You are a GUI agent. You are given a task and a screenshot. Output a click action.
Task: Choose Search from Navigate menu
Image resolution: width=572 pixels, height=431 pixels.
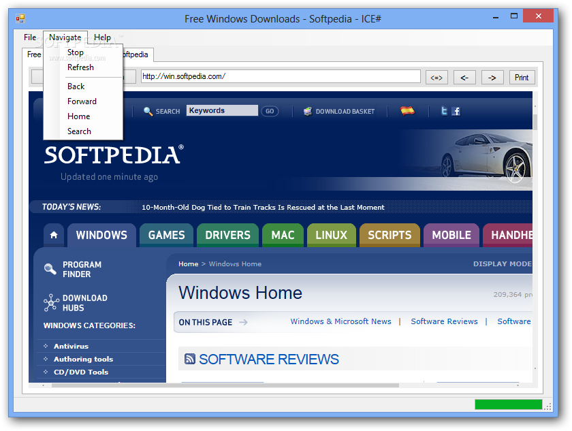click(x=79, y=131)
